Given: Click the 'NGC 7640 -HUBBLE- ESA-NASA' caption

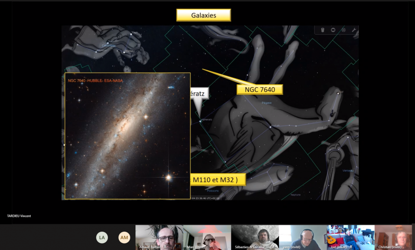Looking at the screenshot, I should click(95, 80).
